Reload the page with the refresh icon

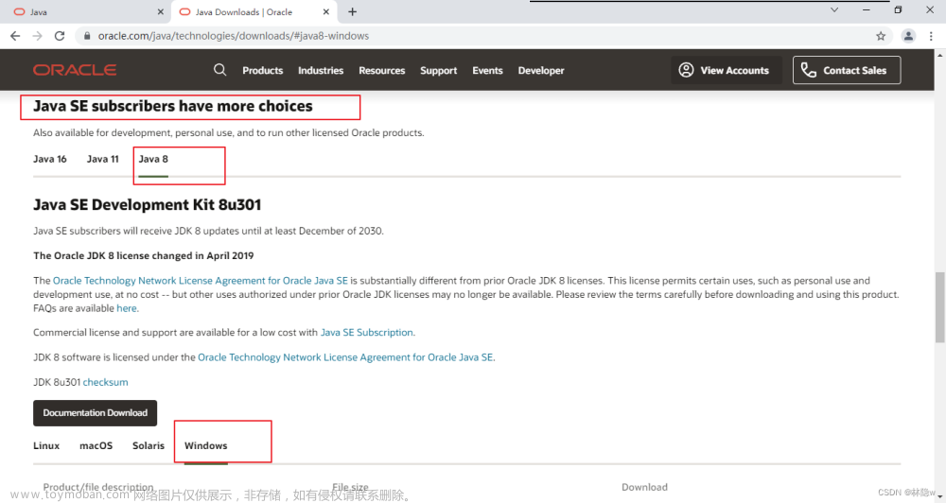(59, 36)
